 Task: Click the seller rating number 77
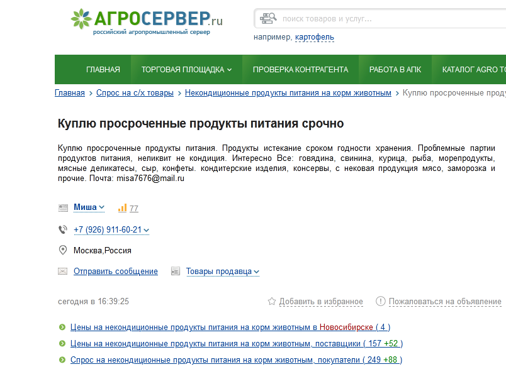pyautogui.click(x=134, y=209)
